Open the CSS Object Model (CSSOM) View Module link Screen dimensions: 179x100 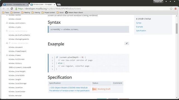pyautogui.click(x=69, y=88)
